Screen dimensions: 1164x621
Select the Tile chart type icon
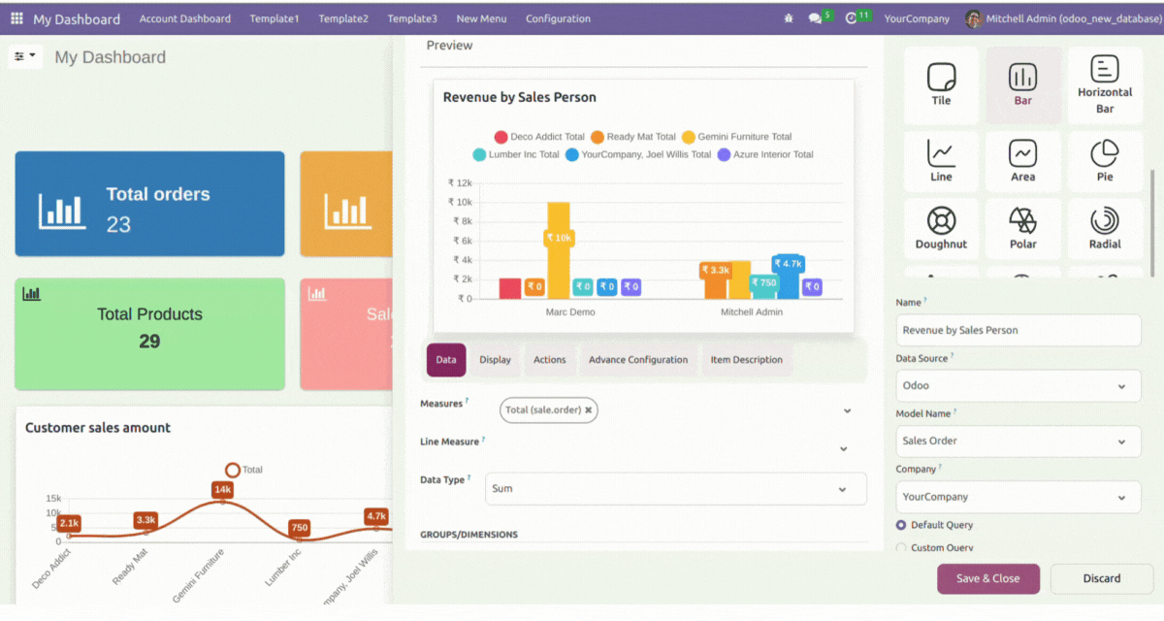point(941,83)
